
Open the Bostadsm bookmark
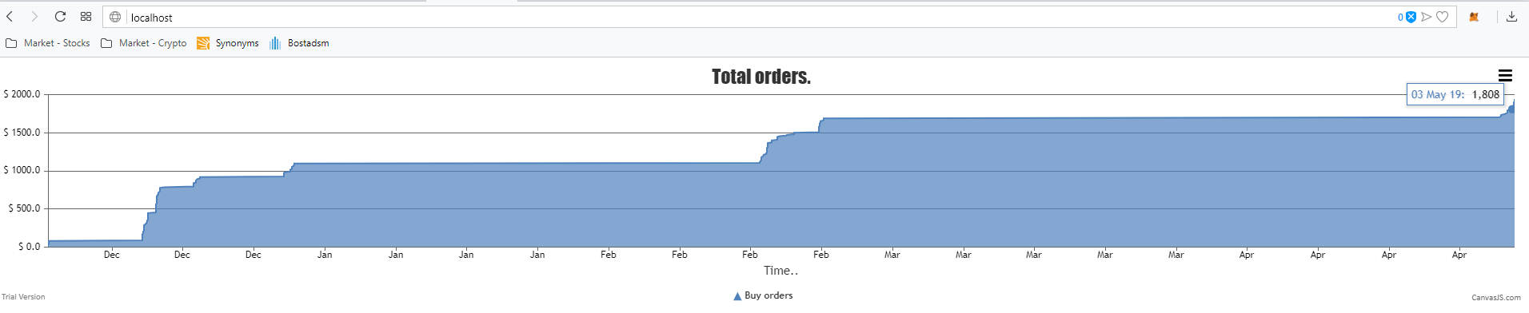point(299,43)
